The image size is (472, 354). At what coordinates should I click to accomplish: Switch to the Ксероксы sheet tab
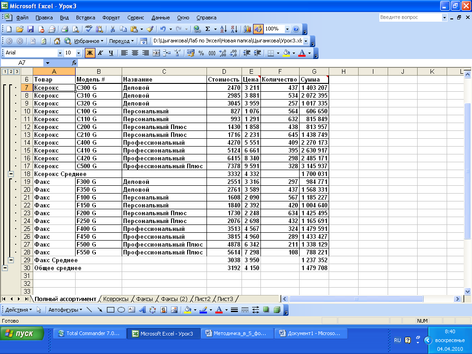pyautogui.click(x=116, y=299)
